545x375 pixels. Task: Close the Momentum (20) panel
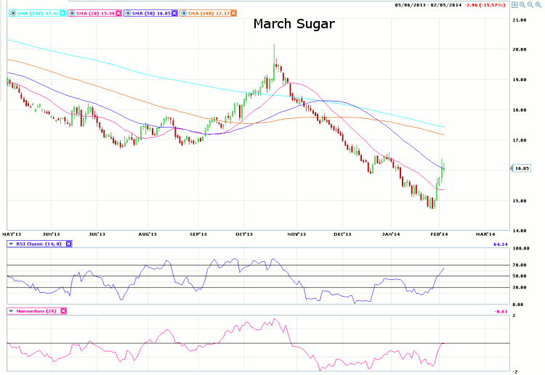(x=63, y=310)
